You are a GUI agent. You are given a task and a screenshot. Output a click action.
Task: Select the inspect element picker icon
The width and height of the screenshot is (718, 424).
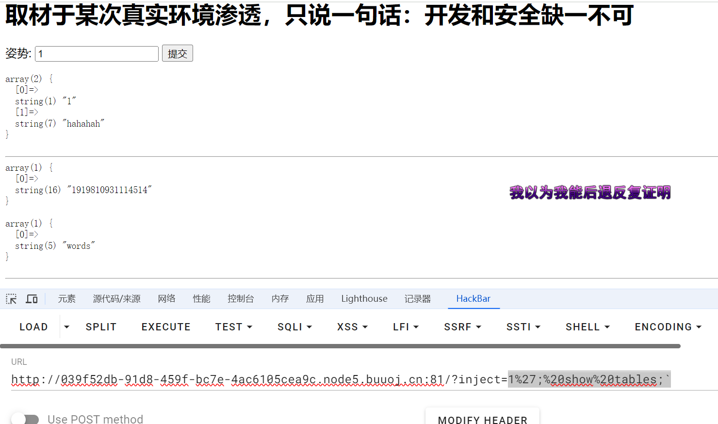tap(11, 299)
